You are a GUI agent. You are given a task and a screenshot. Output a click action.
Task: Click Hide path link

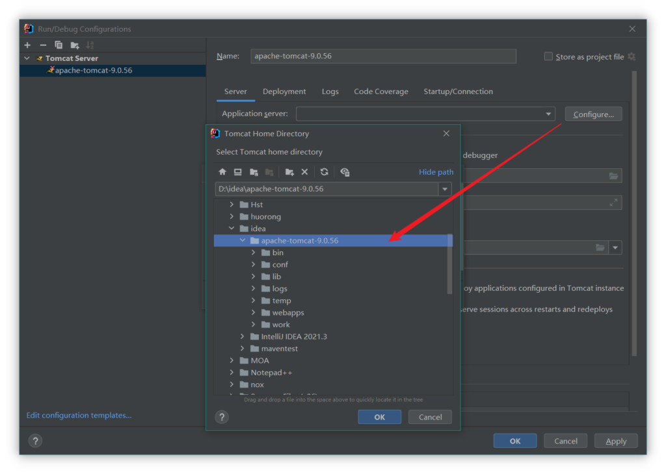tap(436, 171)
